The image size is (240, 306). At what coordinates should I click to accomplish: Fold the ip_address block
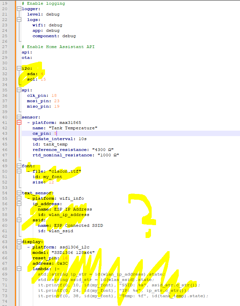coord(19,204)
